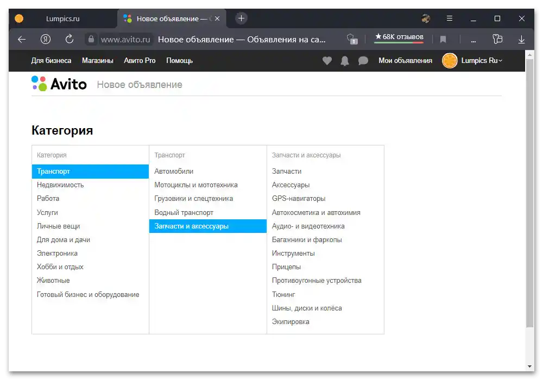Bookmark this page with the flag icon
Screen dimensions: 543x380
tap(443, 40)
